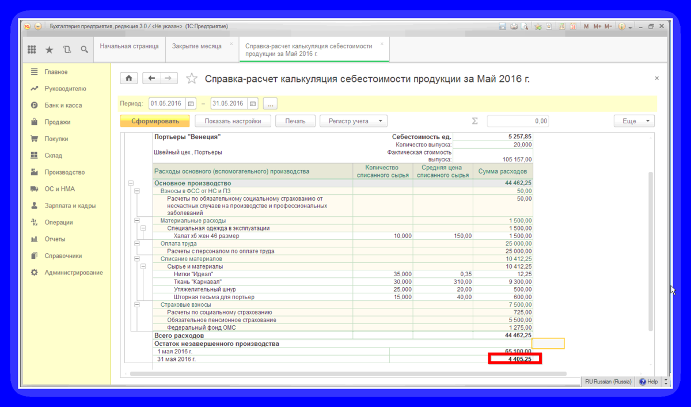Click the M+ memory add button
The image size is (691, 407).
coord(597,27)
